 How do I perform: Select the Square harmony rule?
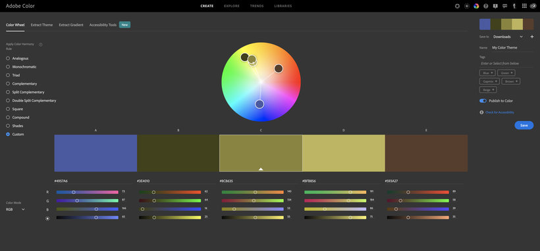pyautogui.click(x=14, y=109)
